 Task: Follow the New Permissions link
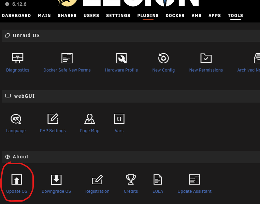[x=206, y=70]
